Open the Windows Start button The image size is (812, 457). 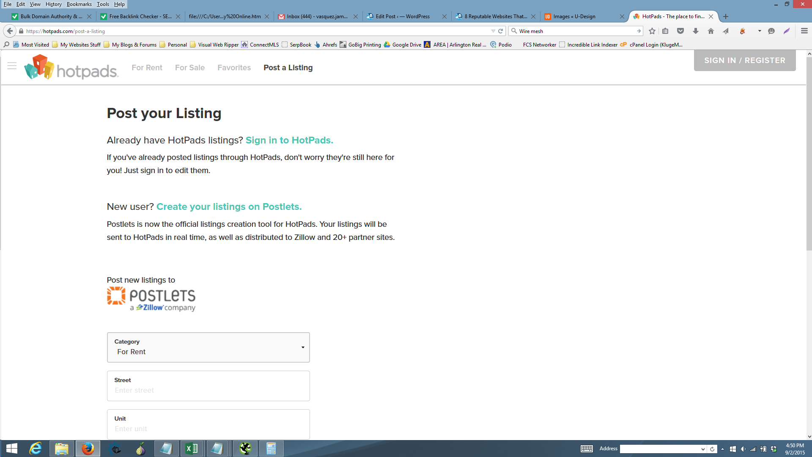pos(12,449)
